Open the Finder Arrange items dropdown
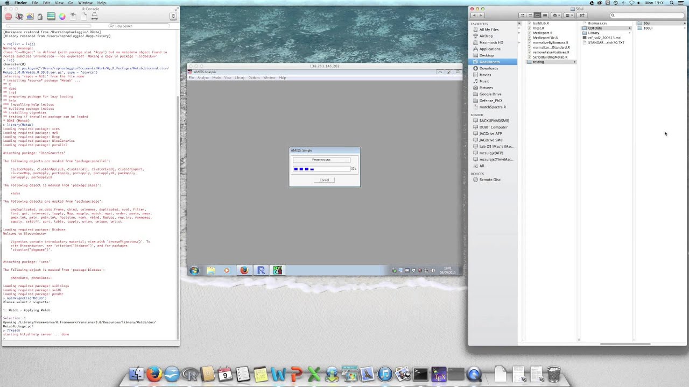 click(569, 15)
